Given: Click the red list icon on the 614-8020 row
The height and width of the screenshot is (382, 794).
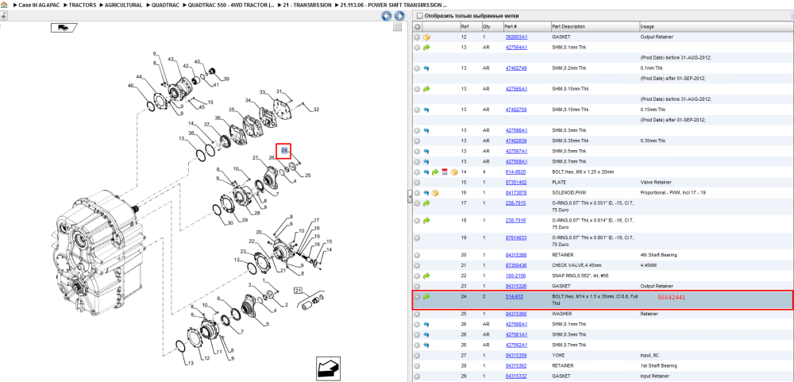Looking at the screenshot, I should 445,172.
